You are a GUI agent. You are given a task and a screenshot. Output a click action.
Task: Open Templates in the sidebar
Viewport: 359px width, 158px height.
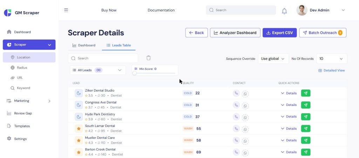point(22,126)
